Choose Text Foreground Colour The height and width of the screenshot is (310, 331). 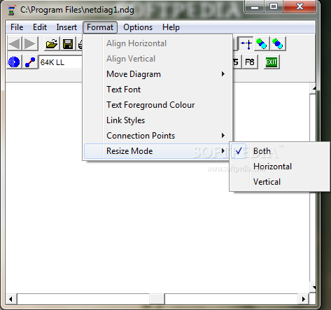157,105
